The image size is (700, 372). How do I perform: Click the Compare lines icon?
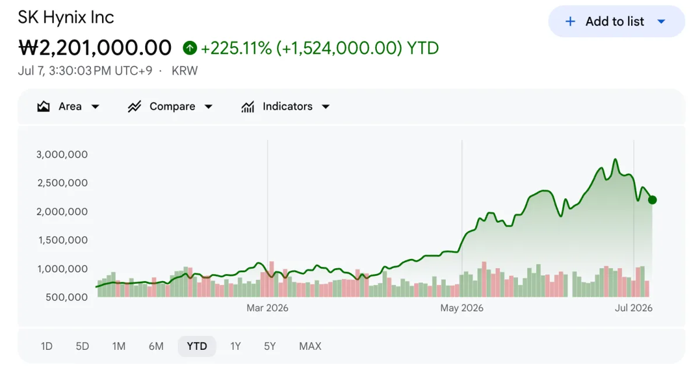click(135, 107)
